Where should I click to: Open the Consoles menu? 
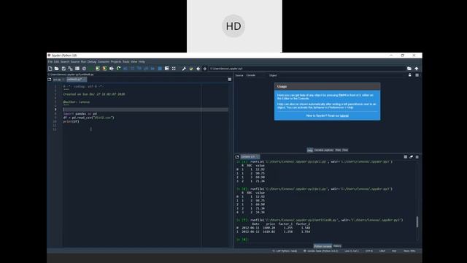click(104, 61)
